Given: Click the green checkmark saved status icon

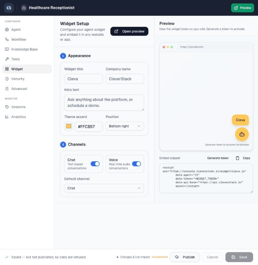Looking at the screenshot, I should [x=7, y=257].
